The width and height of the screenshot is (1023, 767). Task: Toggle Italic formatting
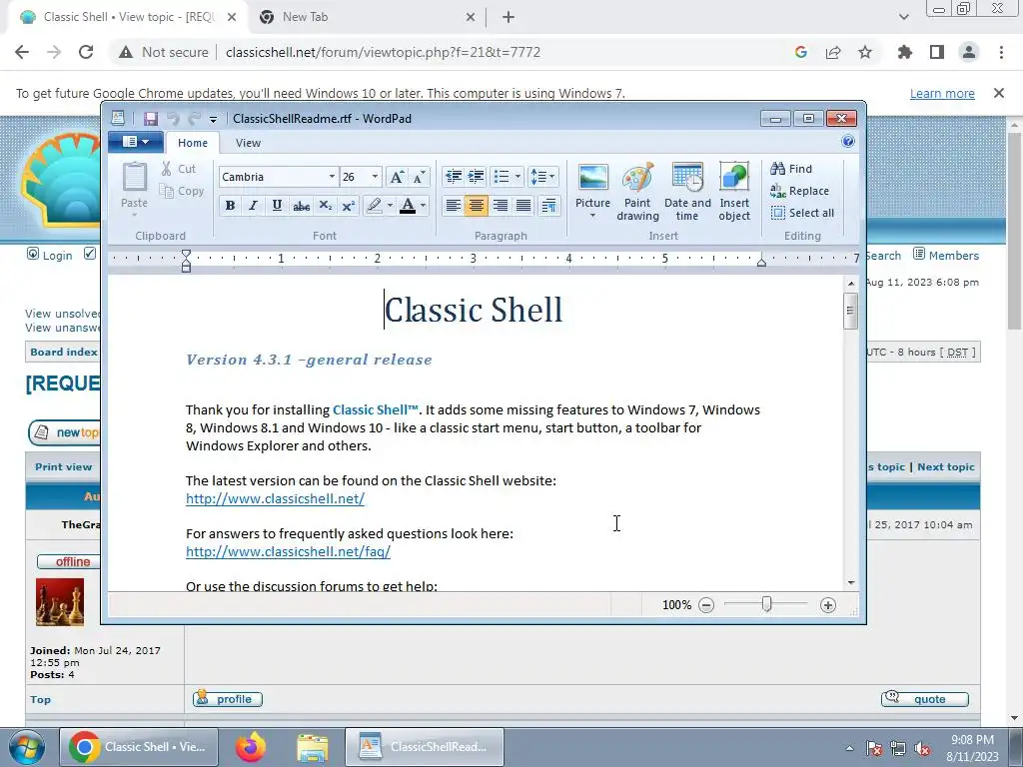(253, 206)
